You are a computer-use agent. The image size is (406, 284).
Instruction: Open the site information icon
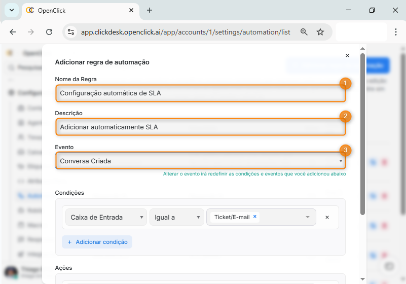71,32
